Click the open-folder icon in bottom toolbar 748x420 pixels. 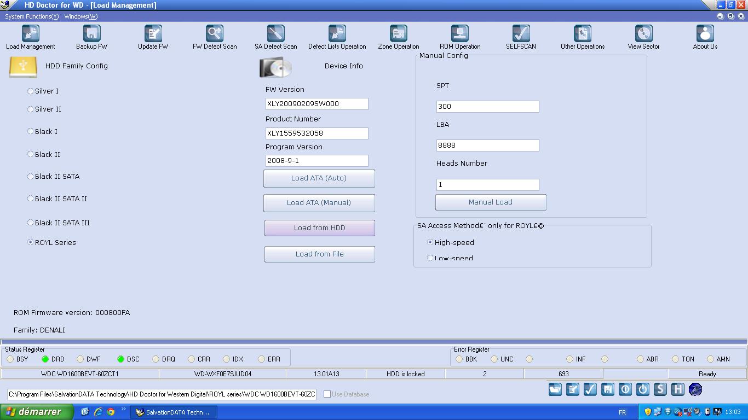[555, 389]
